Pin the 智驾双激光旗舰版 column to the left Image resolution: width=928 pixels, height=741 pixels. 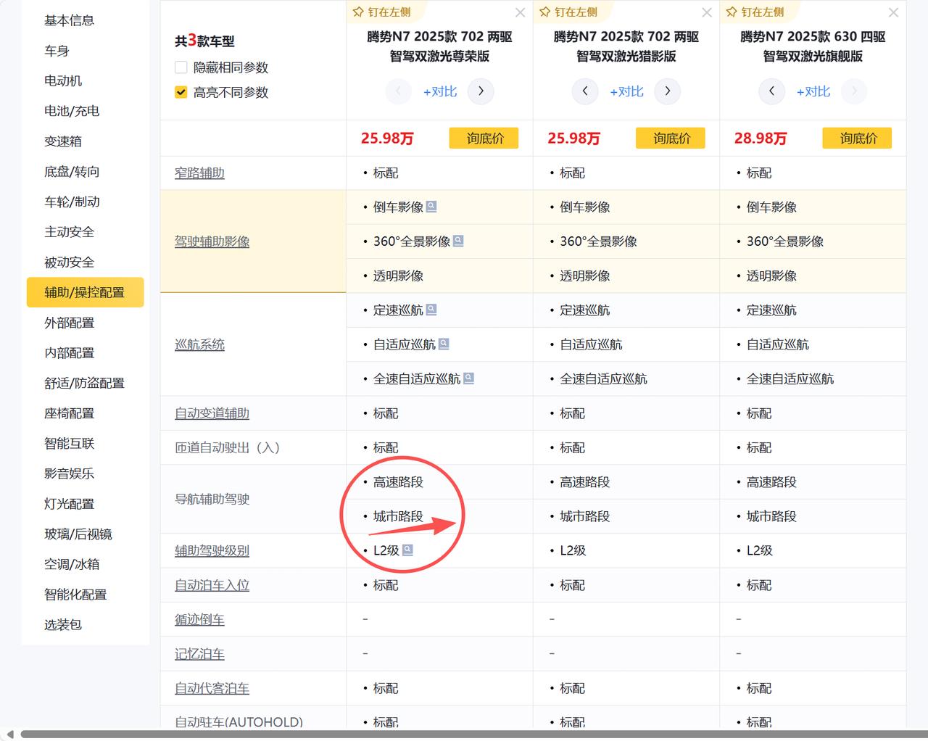tap(755, 12)
